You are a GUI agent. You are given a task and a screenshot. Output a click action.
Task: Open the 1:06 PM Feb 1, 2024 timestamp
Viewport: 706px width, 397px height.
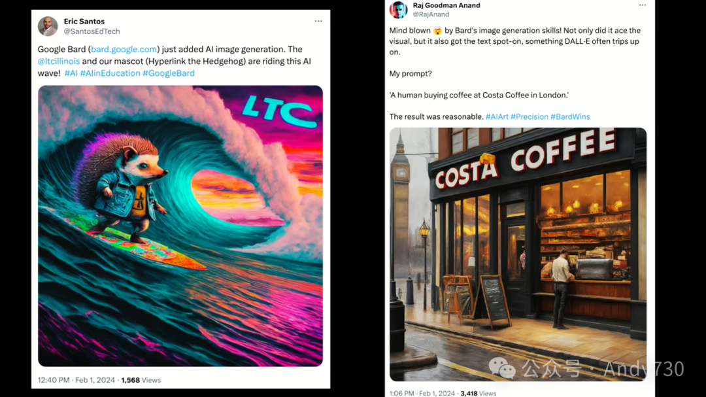(x=422, y=393)
